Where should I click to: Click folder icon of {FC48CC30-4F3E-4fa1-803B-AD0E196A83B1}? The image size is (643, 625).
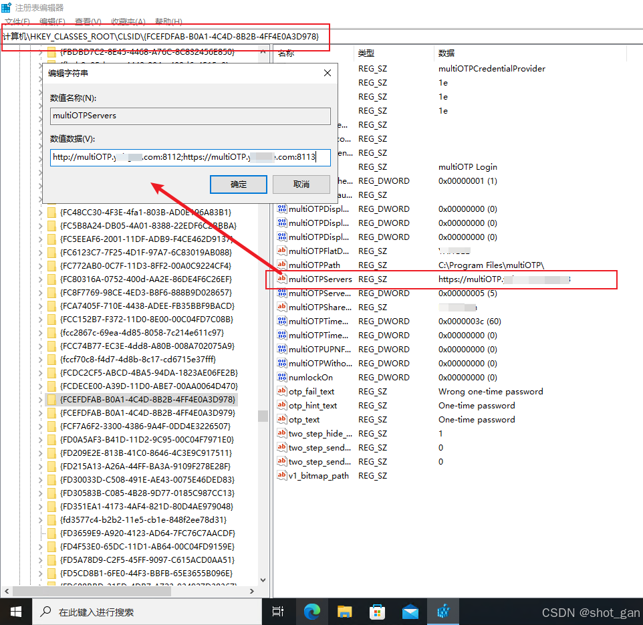(x=51, y=213)
